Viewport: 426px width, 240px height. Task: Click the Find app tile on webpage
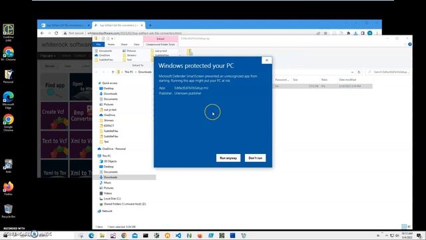55,87
